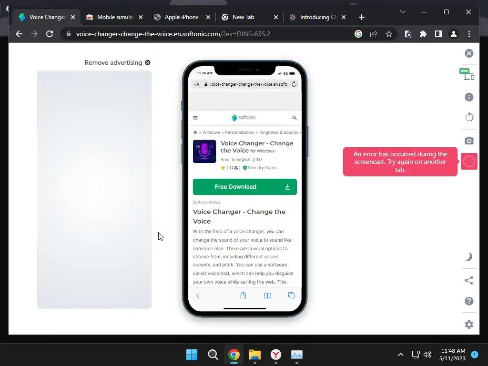Click the Softonic logo in phone header
Screen dimensions: 488x366
pos(244,117)
